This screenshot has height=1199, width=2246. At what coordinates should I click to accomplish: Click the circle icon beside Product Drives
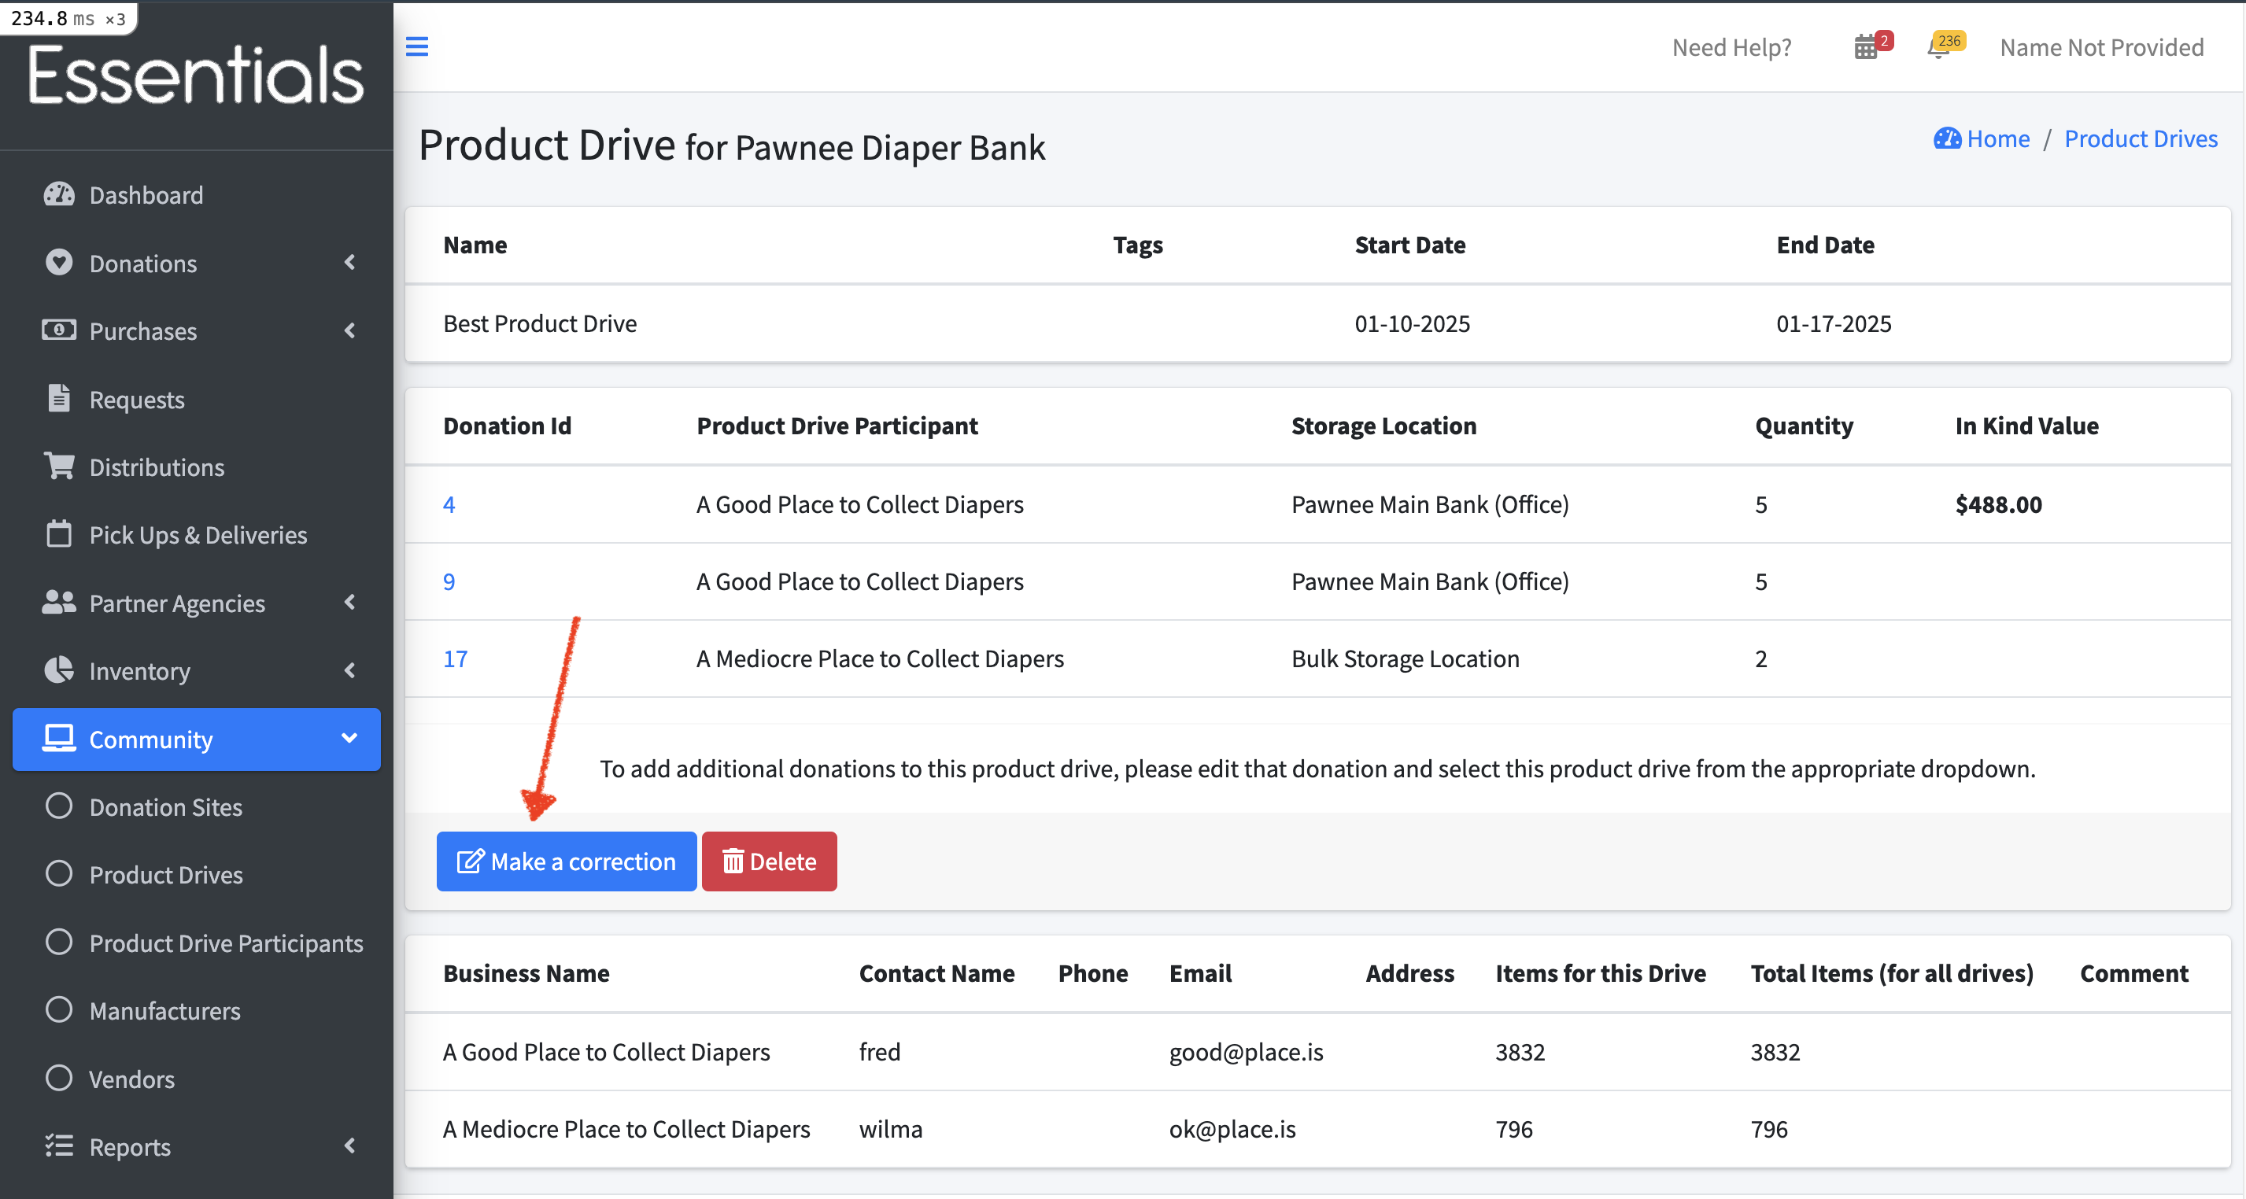click(58, 874)
